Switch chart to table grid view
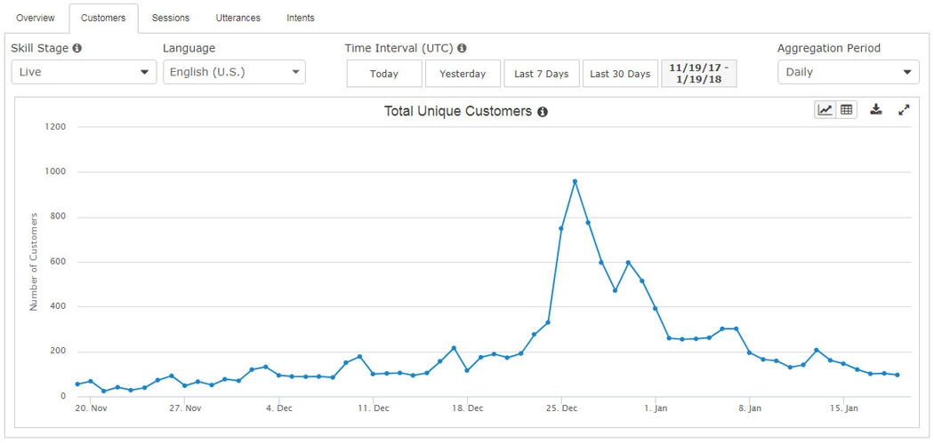 click(847, 110)
